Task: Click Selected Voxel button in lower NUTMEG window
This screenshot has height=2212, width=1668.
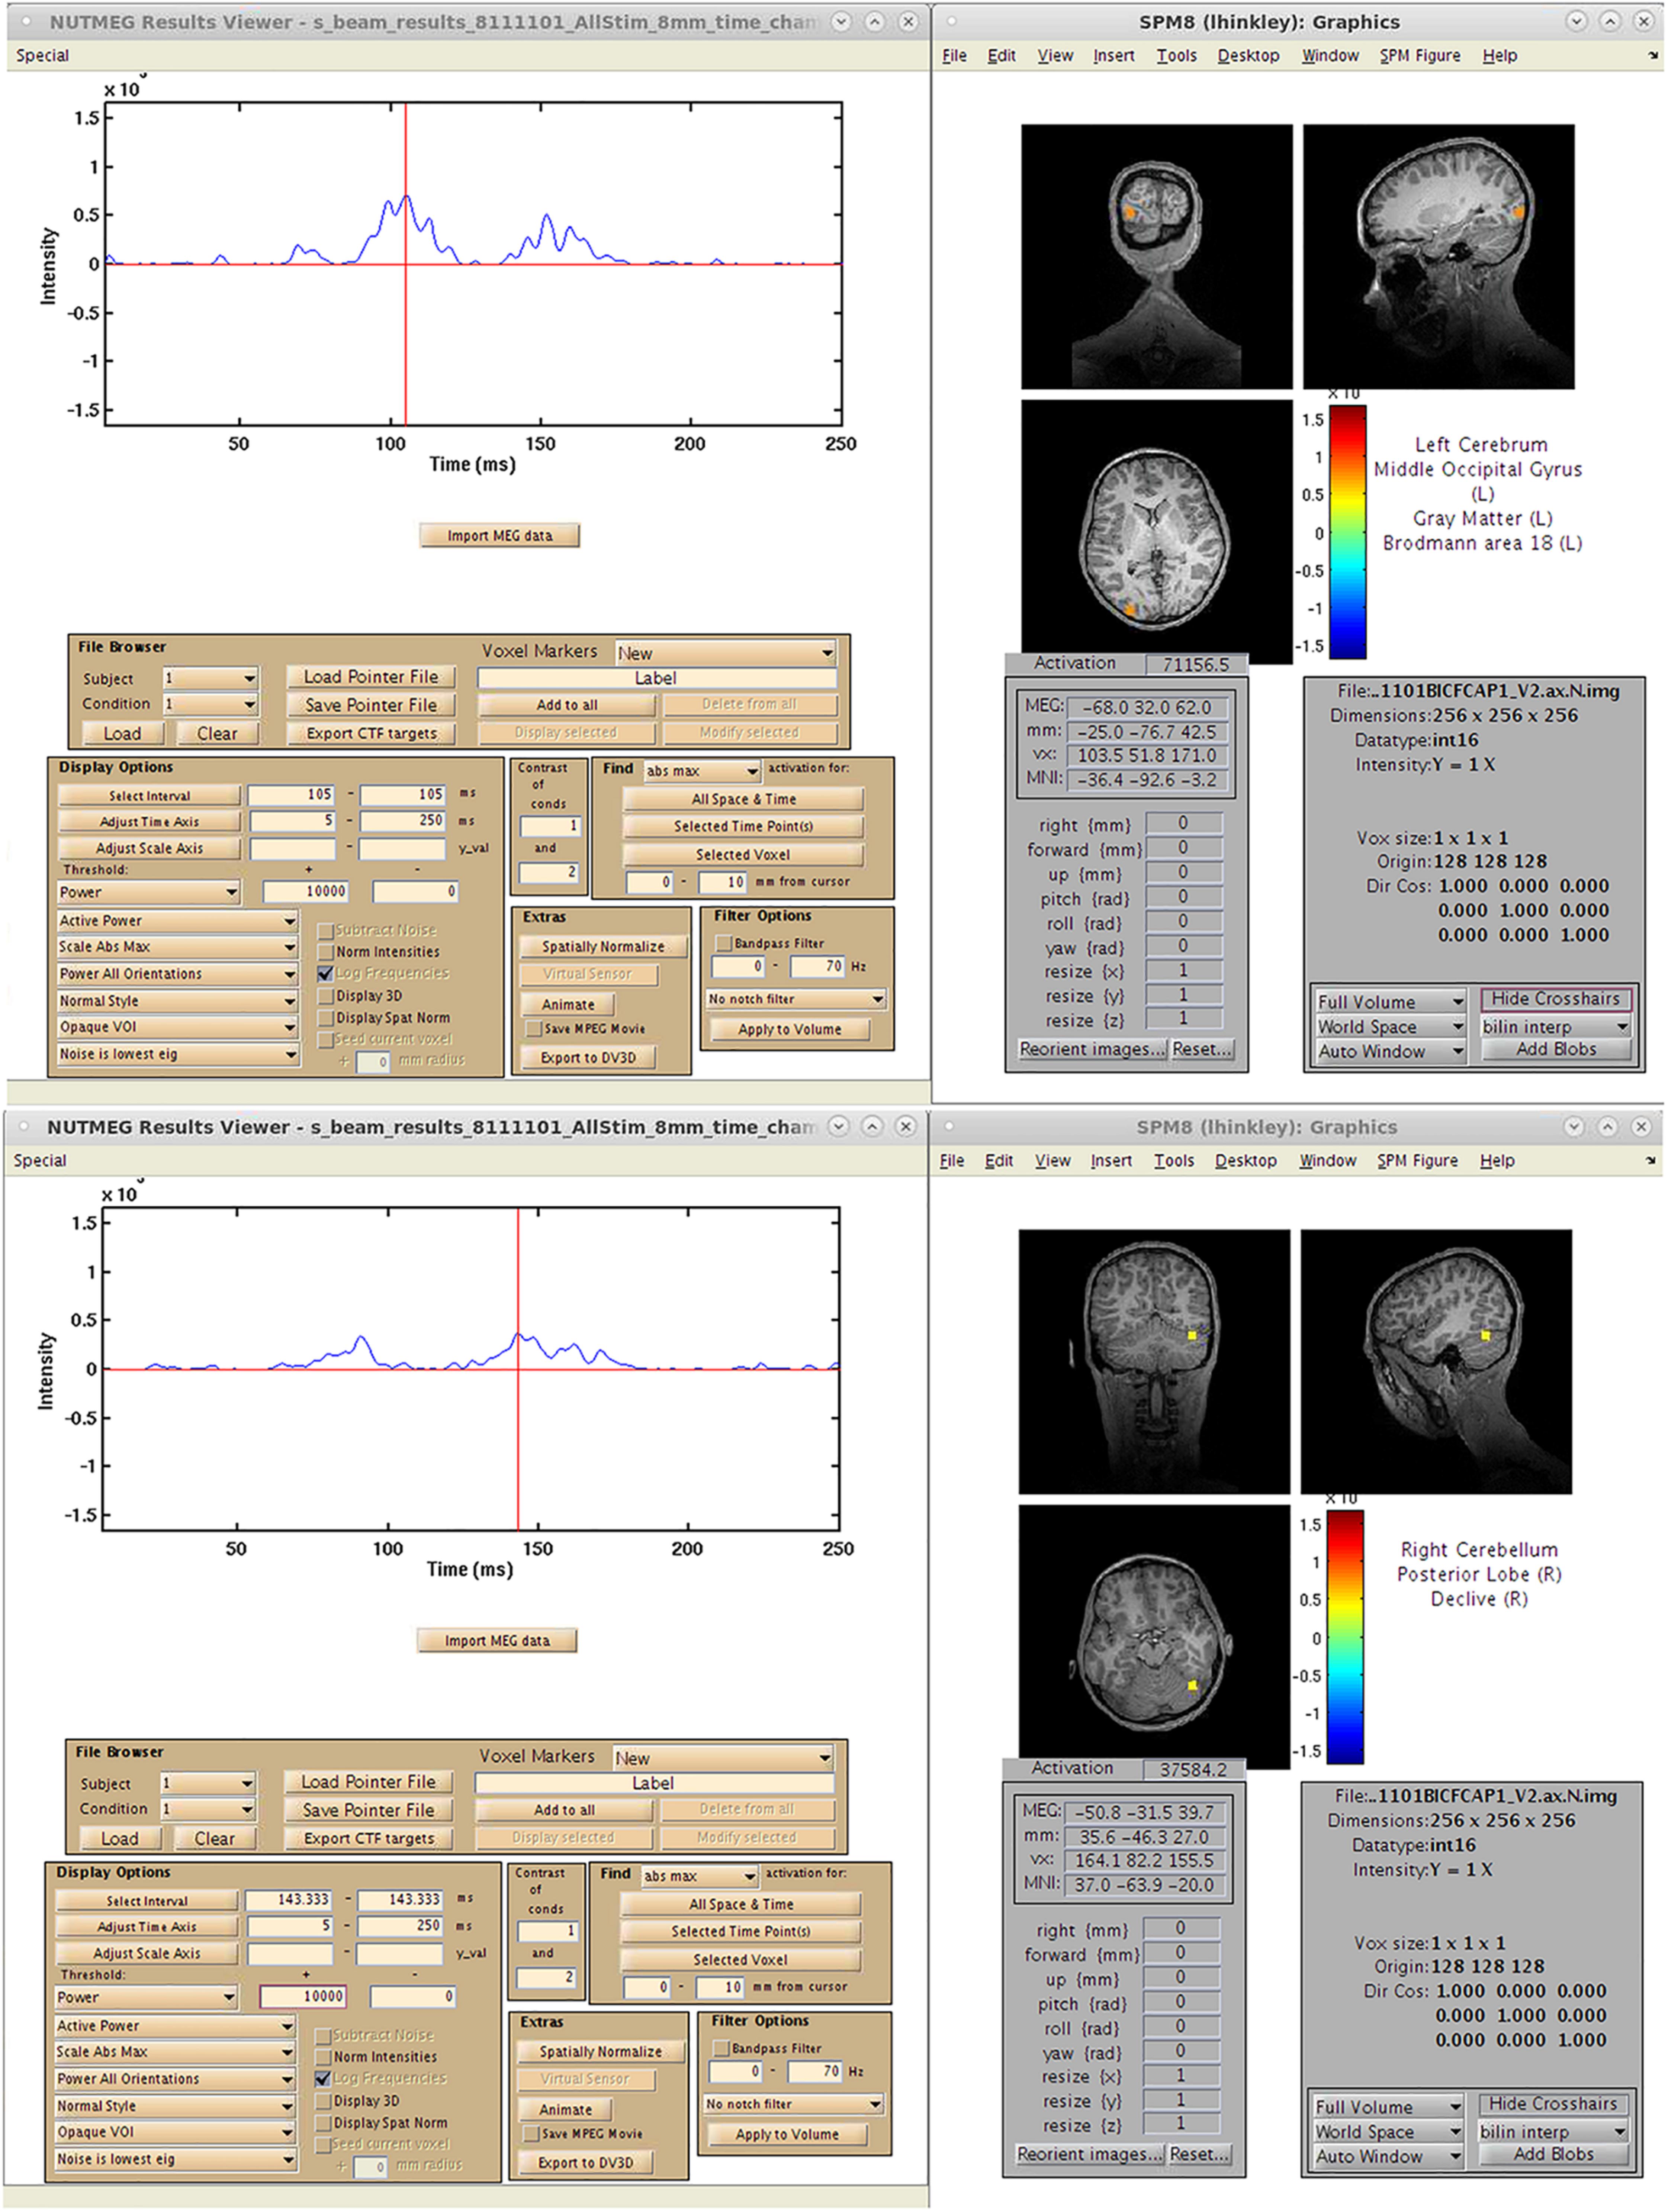Action: click(740, 1960)
